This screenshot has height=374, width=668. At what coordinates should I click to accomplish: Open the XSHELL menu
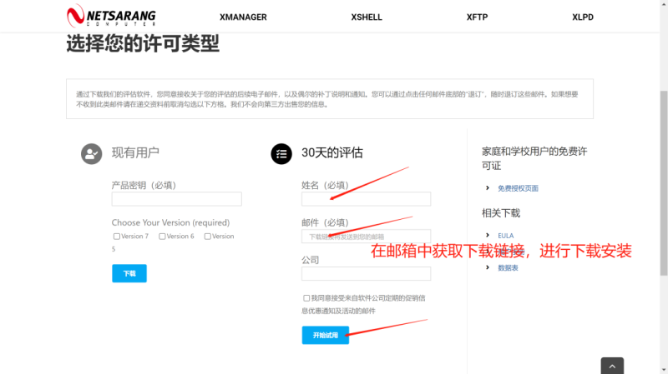(367, 17)
